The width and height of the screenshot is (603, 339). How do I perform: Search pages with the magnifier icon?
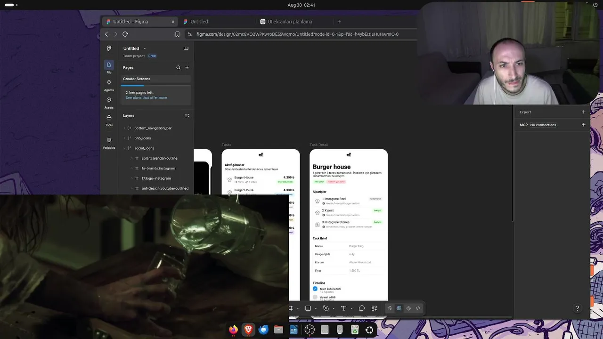coord(178,67)
